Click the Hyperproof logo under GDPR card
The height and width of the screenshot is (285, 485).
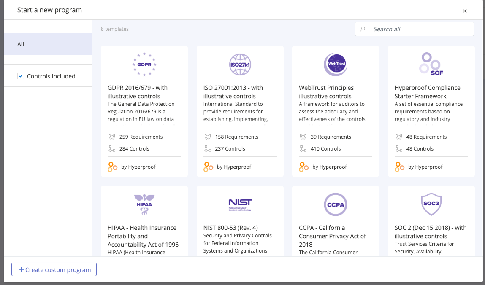point(112,167)
